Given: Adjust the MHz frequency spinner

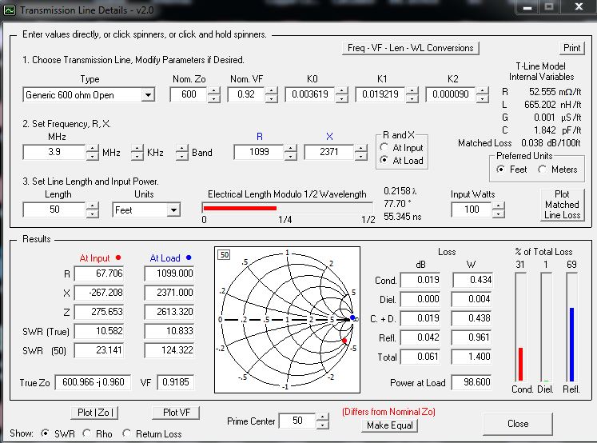Looking at the screenshot, I should (92, 152).
